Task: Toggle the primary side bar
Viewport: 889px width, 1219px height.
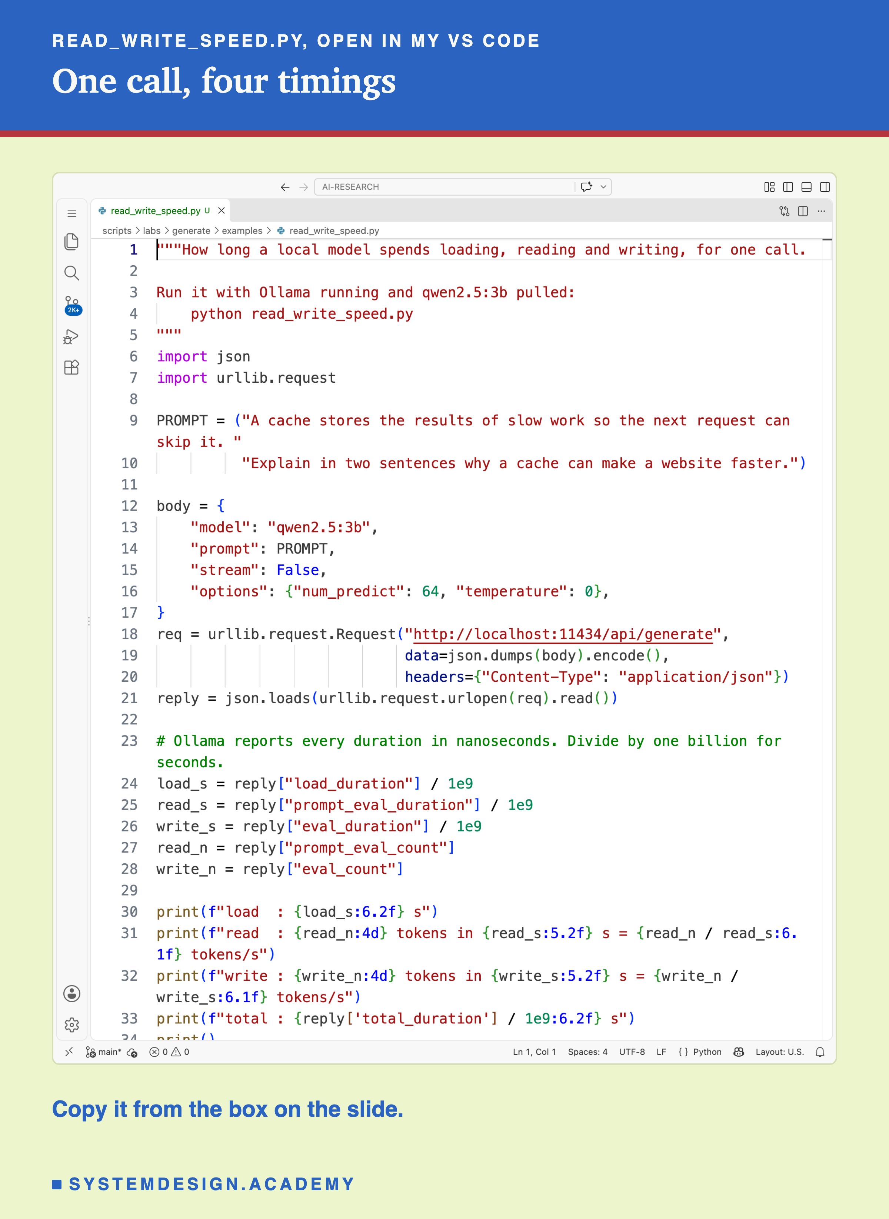Action: pos(788,187)
